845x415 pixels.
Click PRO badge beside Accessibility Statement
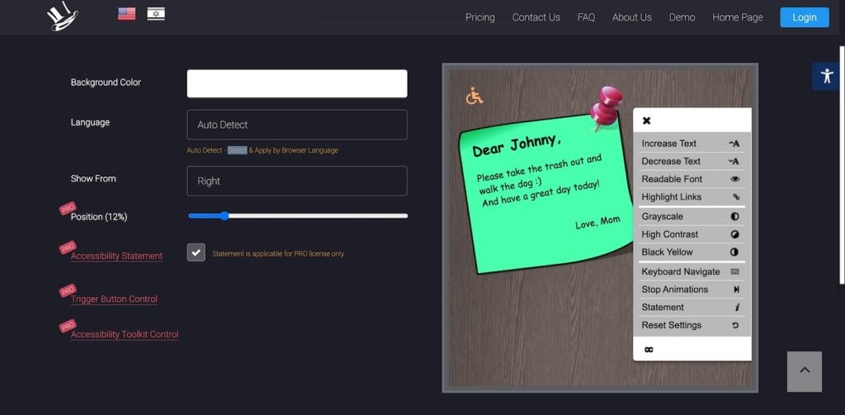click(x=68, y=248)
